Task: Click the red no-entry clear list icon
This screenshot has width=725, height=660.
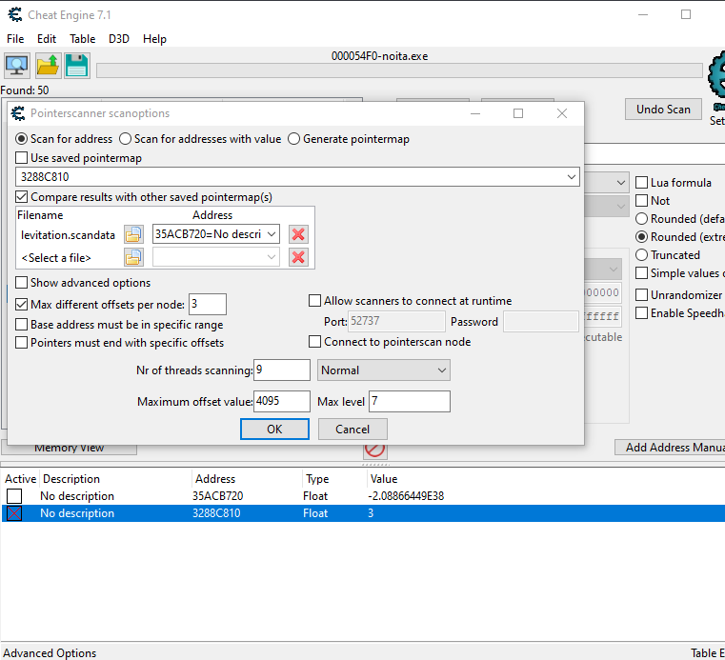Action: pyautogui.click(x=375, y=450)
